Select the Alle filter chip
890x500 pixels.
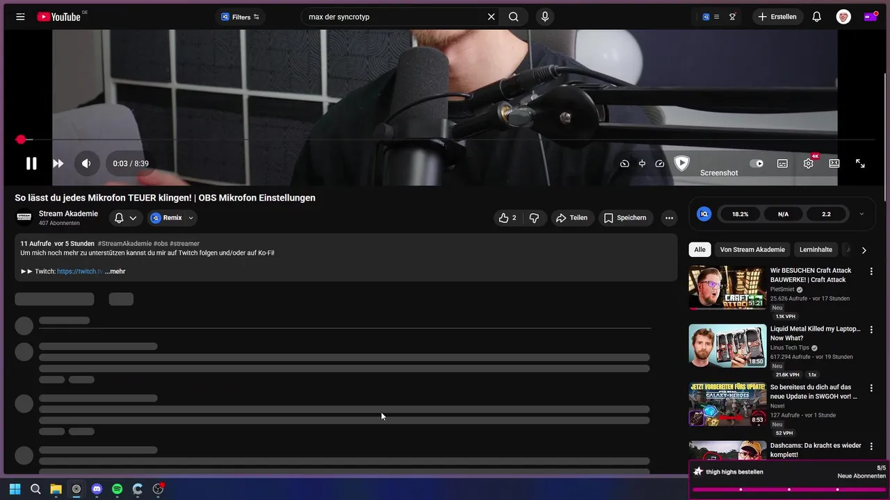(699, 249)
